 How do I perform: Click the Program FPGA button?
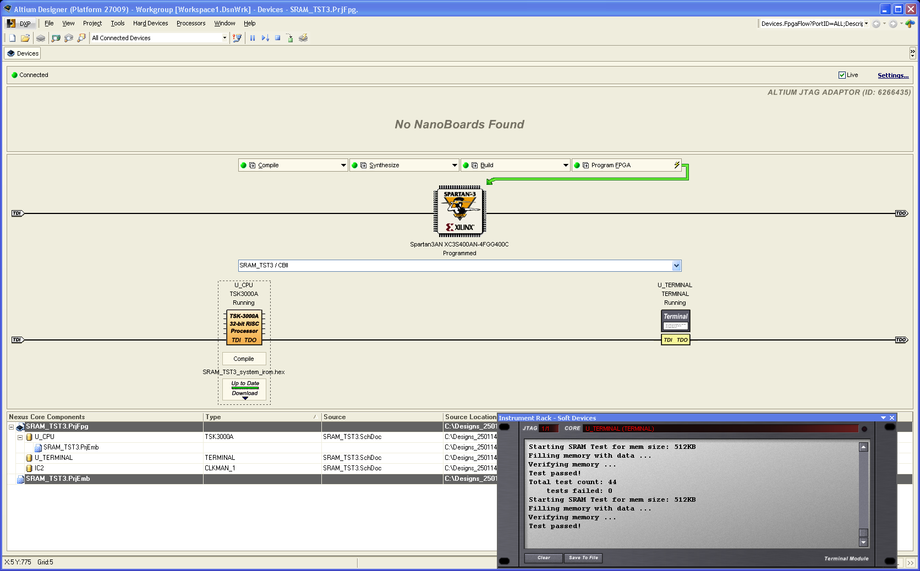click(x=627, y=165)
